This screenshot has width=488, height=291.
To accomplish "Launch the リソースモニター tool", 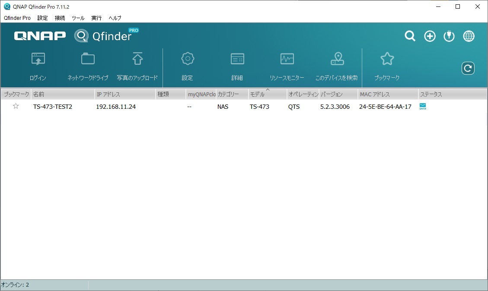I will 287,58.
